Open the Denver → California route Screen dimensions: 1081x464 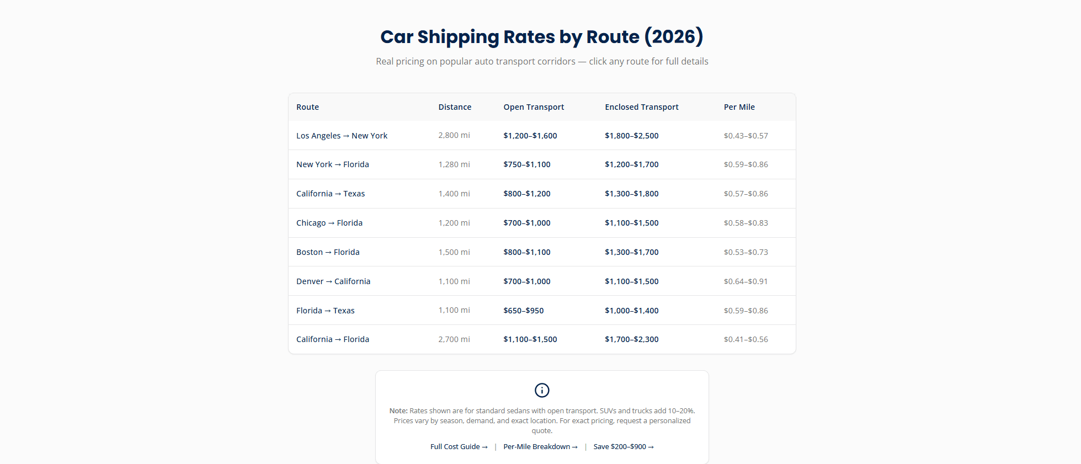click(333, 281)
